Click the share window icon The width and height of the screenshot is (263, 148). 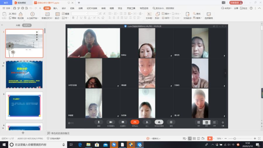coord(123,122)
